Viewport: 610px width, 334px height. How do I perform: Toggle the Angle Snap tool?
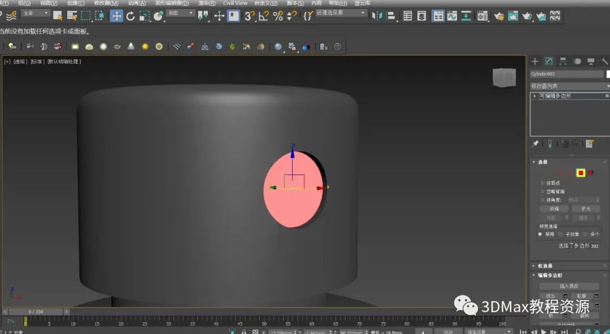(x=264, y=16)
